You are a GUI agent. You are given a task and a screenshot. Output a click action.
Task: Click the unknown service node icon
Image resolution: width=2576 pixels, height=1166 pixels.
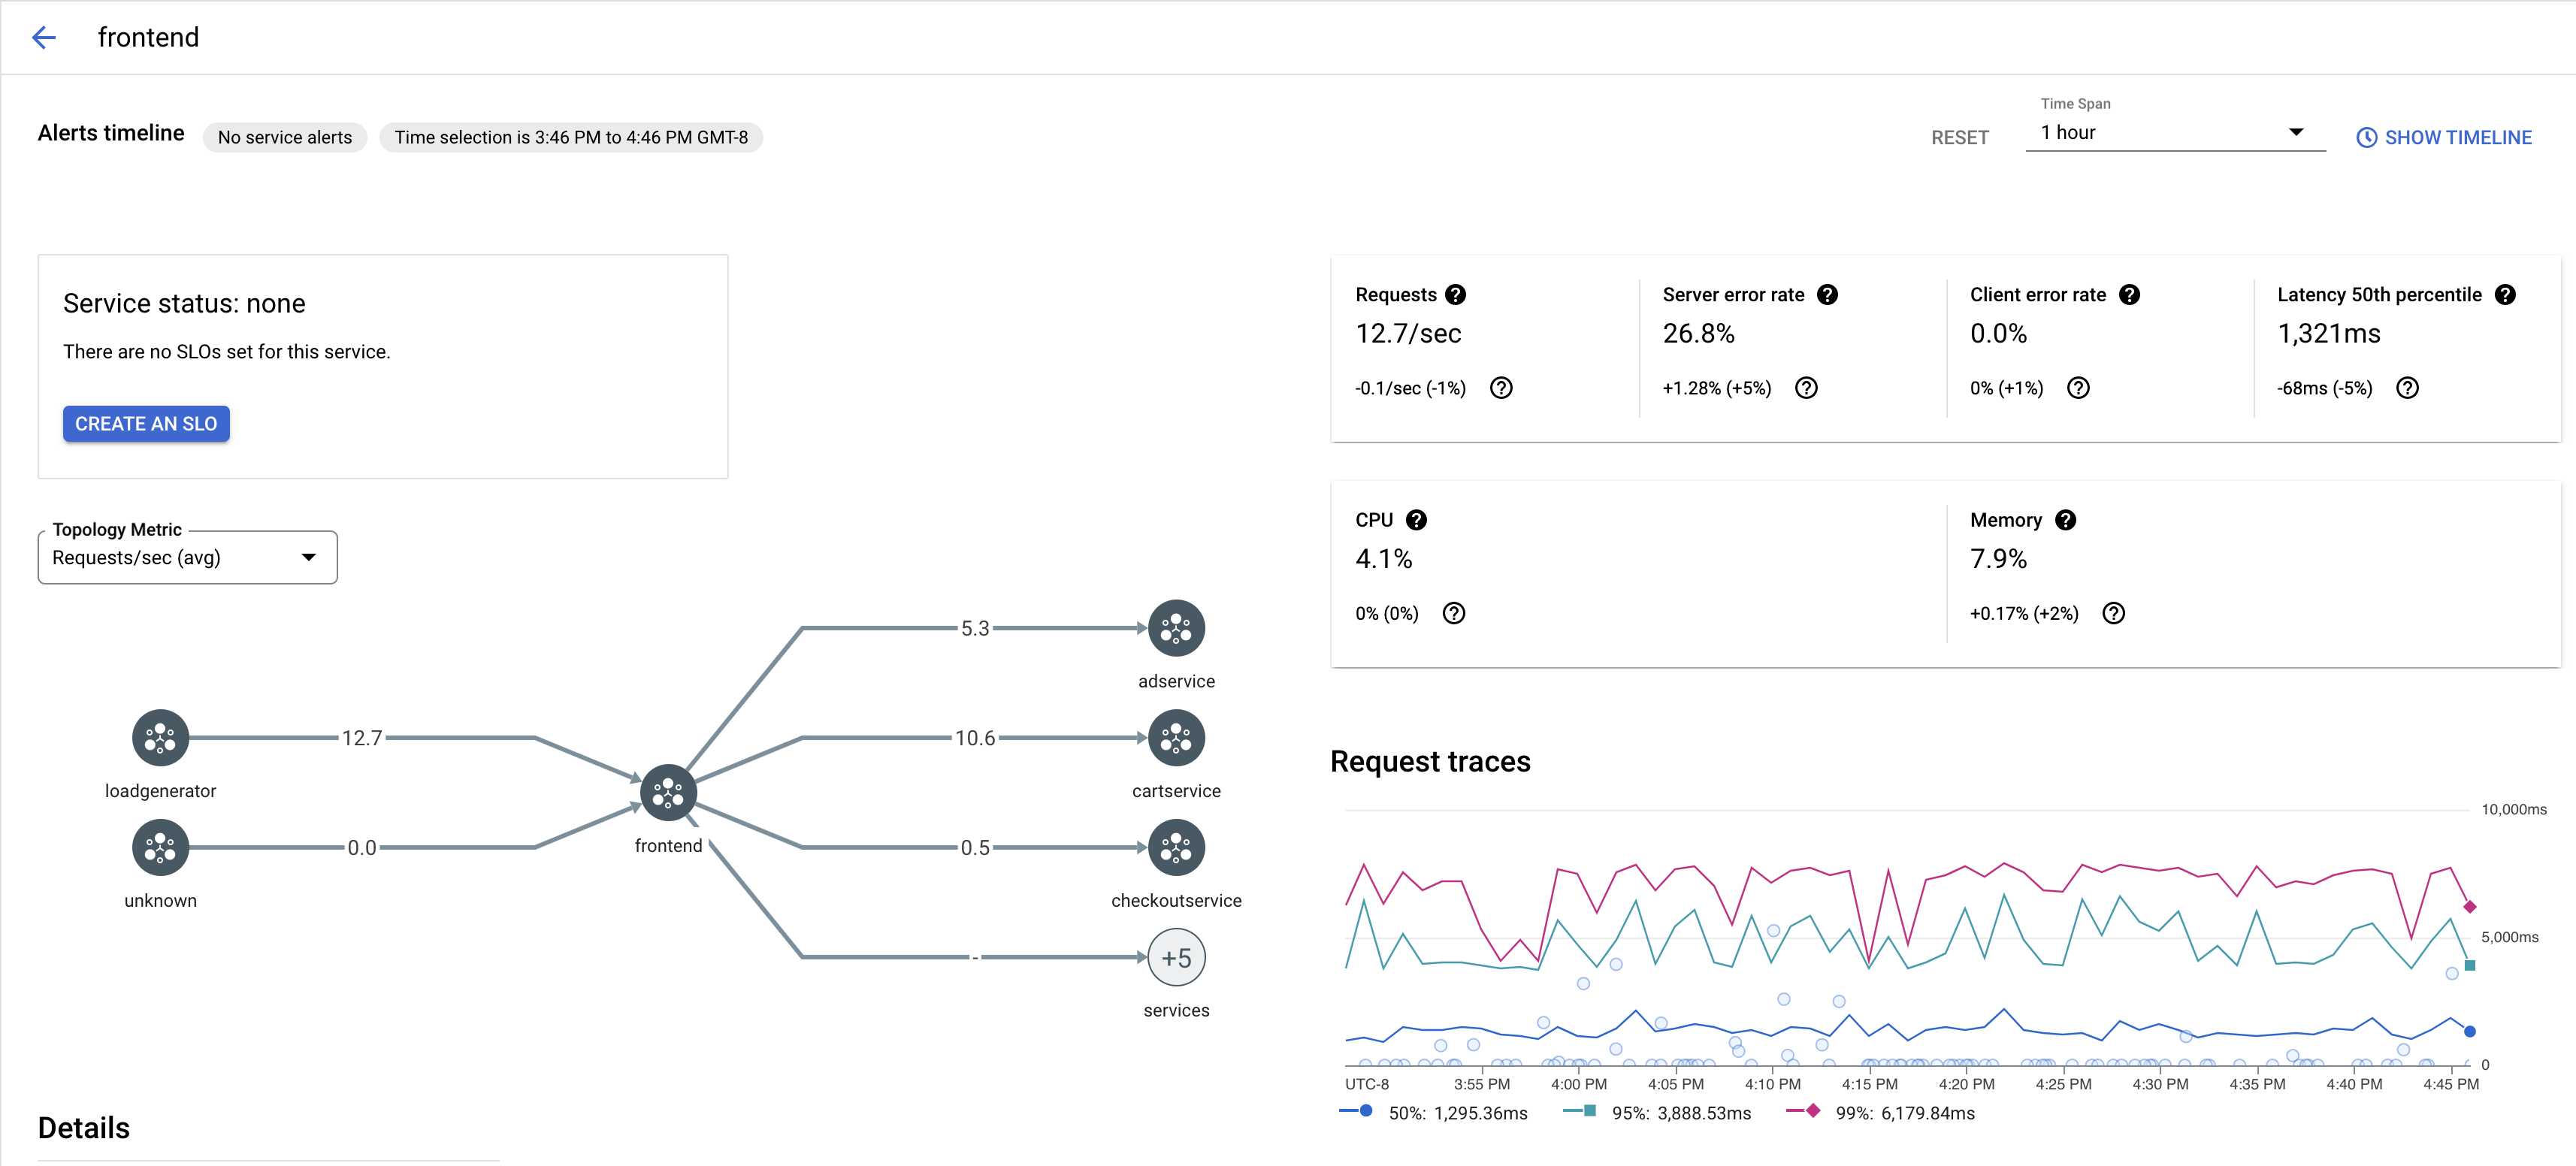click(159, 849)
